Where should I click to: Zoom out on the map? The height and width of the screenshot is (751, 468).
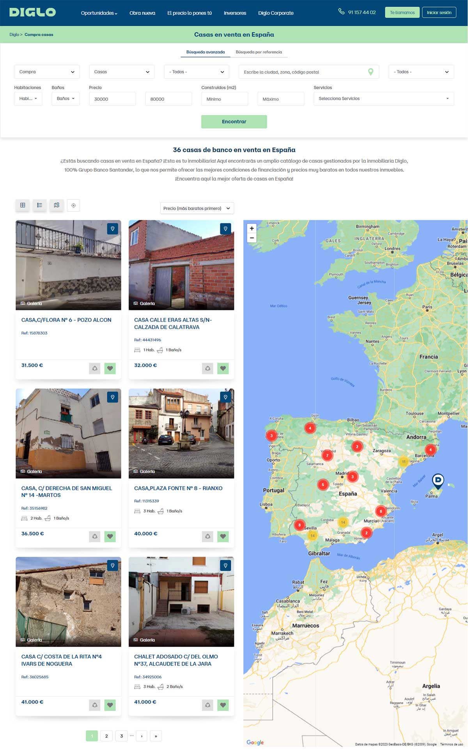coord(252,238)
